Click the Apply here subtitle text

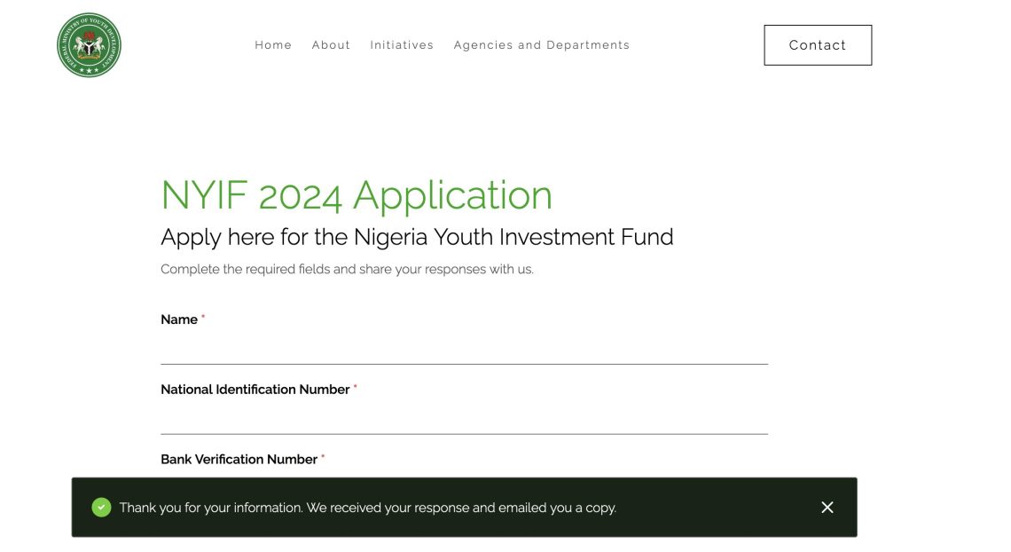point(417,236)
